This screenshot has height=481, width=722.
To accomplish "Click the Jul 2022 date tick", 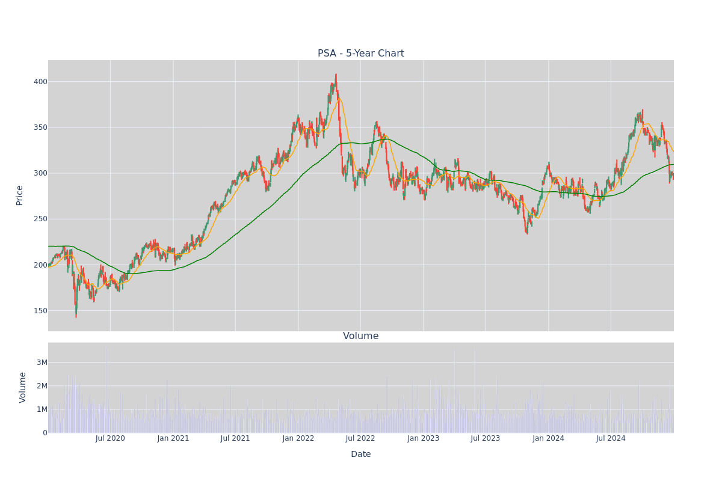I will coord(360,438).
